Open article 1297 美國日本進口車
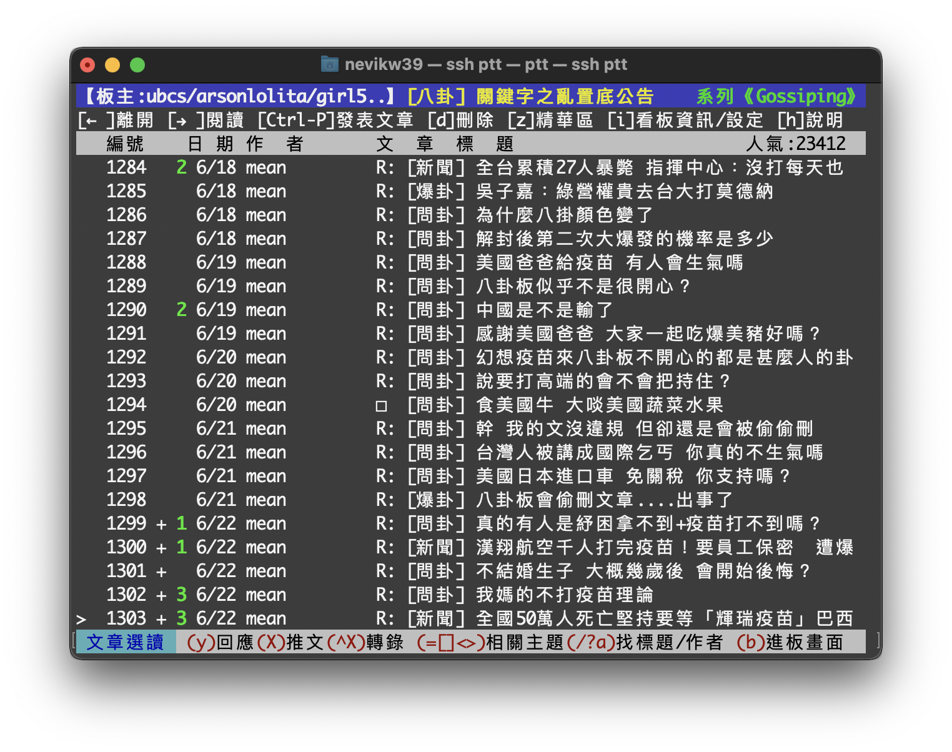Image resolution: width=952 pixels, height=752 pixels. pyautogui.click(x=471, y=476)
